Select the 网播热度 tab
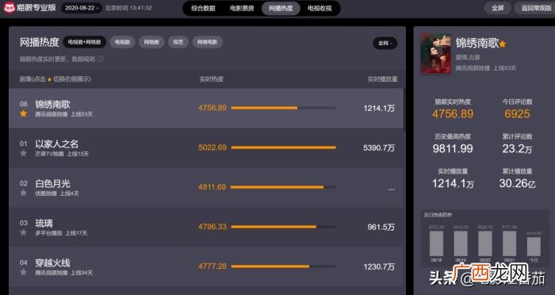Screen dimensions: 555x295 [x=281, y=8]
